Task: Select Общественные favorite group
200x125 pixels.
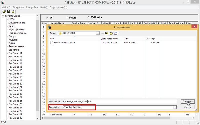Action: [17, 23]
